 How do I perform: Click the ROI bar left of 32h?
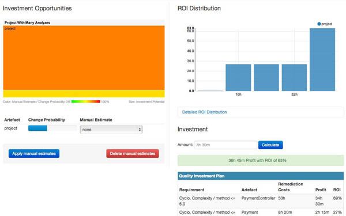[x=266, y=78]
